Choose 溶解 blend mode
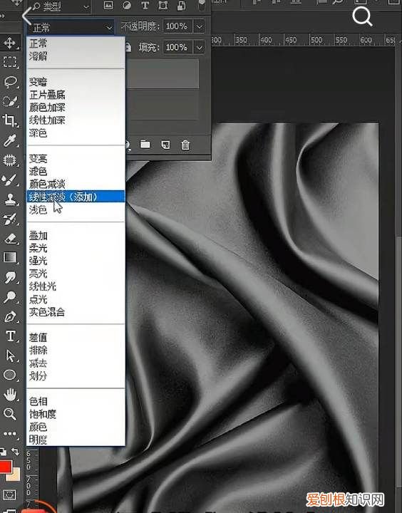 point(76,56)
